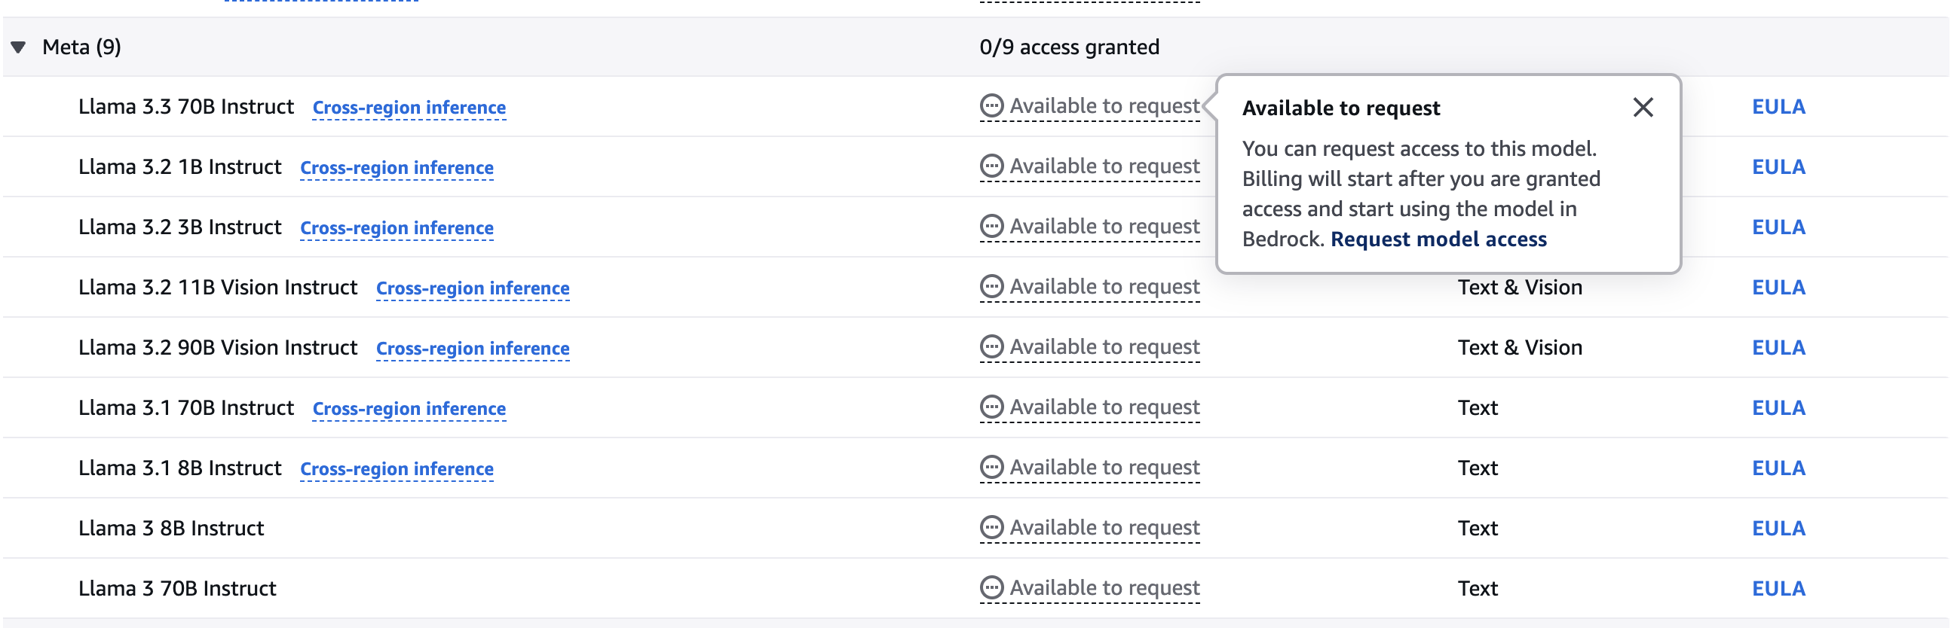Select the Llama 3.2 90B Vision Instruct name
Viewport: 1954px width, 628px height.
[218, 348]
